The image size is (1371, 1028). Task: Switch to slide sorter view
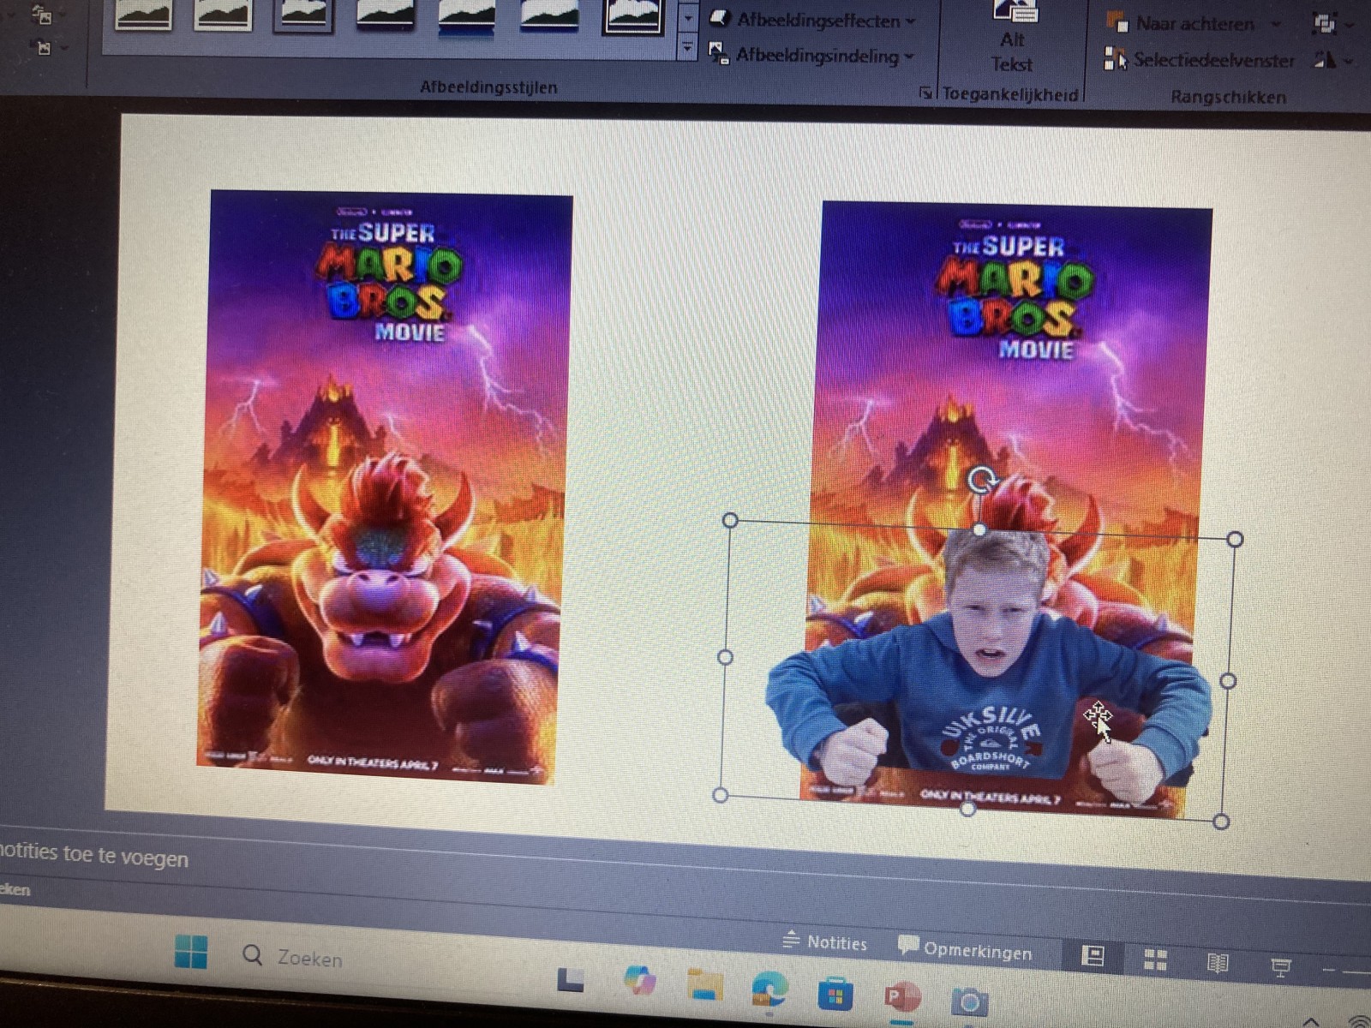1156,960
